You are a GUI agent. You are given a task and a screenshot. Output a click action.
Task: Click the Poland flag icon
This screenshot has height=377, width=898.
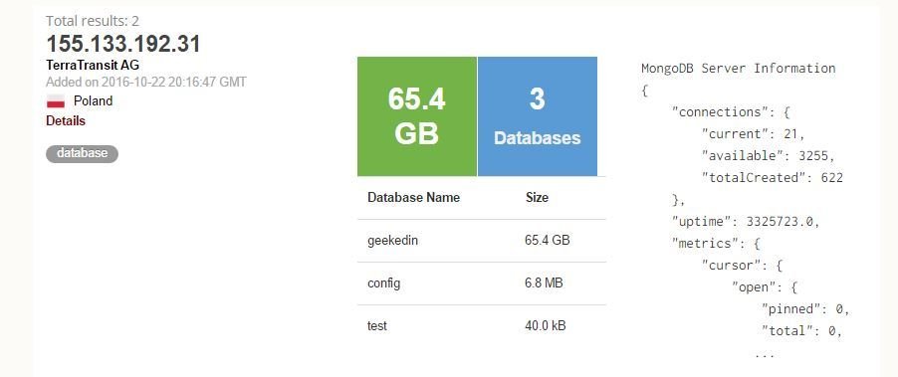(x=55, y=101)
